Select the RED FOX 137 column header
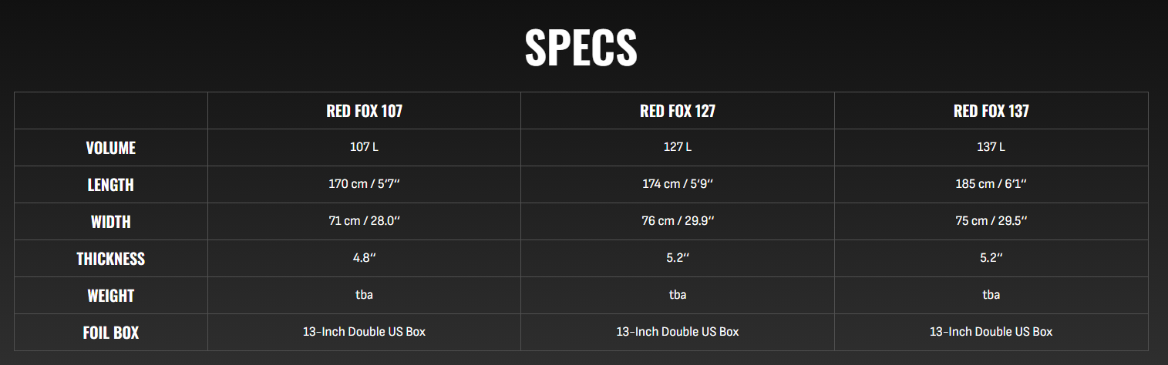 pos(991,111)
